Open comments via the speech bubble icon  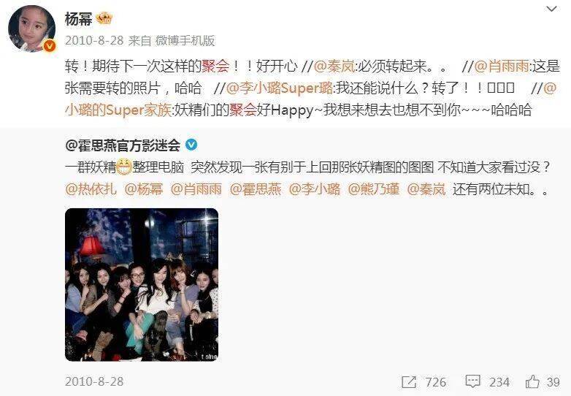472,382
